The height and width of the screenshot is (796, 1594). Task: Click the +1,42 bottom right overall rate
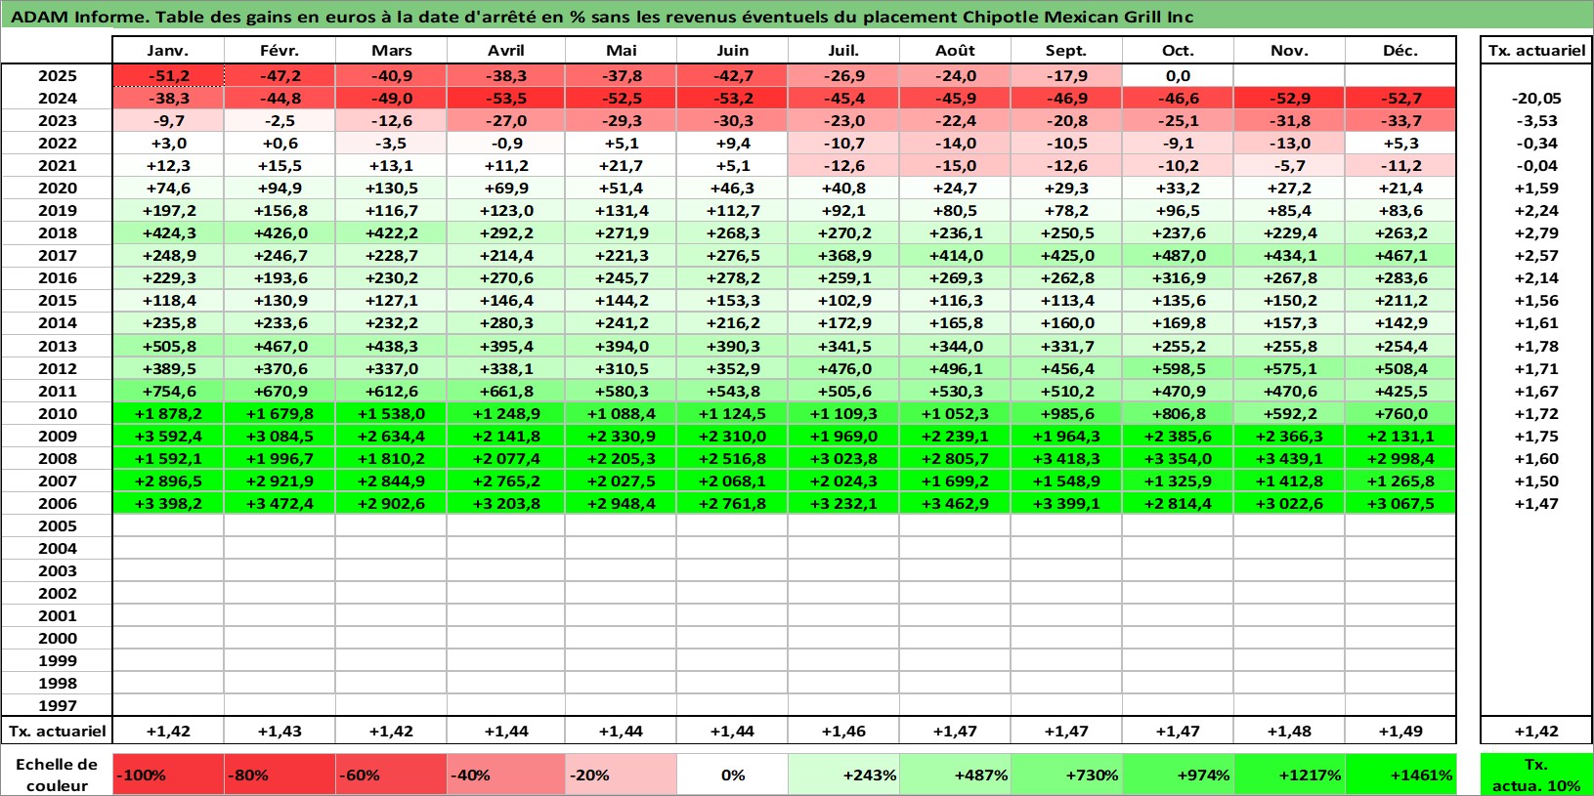pyautogui.click(x=1536, y=731)
